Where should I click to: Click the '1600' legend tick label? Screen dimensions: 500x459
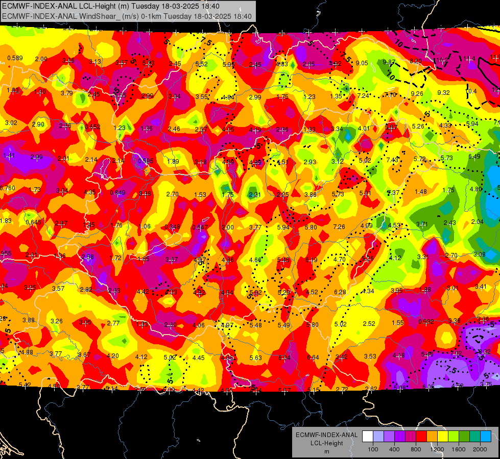coord(459,449)
